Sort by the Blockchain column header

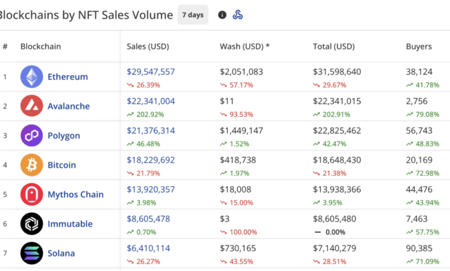coord(40,47)
